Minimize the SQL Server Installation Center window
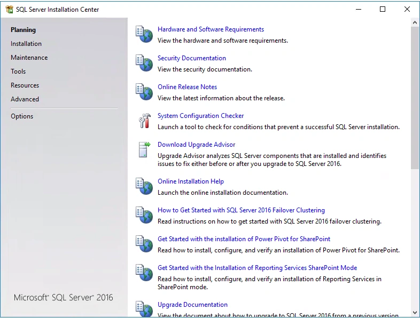This screenshot has width=420, height=318. click(x=359, y=10)
